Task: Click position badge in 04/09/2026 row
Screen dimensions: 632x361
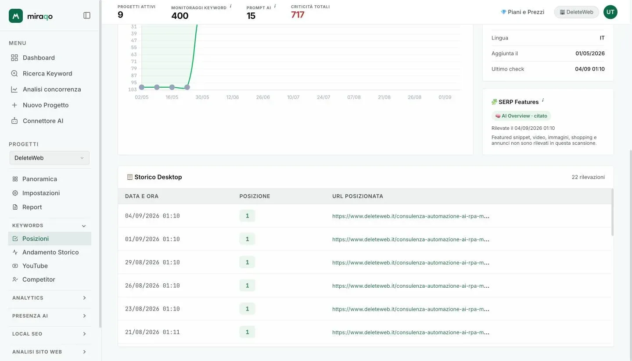Action: [247, 216]
